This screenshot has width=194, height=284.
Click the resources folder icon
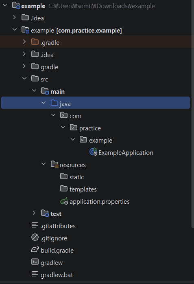[x=54, y=164]
